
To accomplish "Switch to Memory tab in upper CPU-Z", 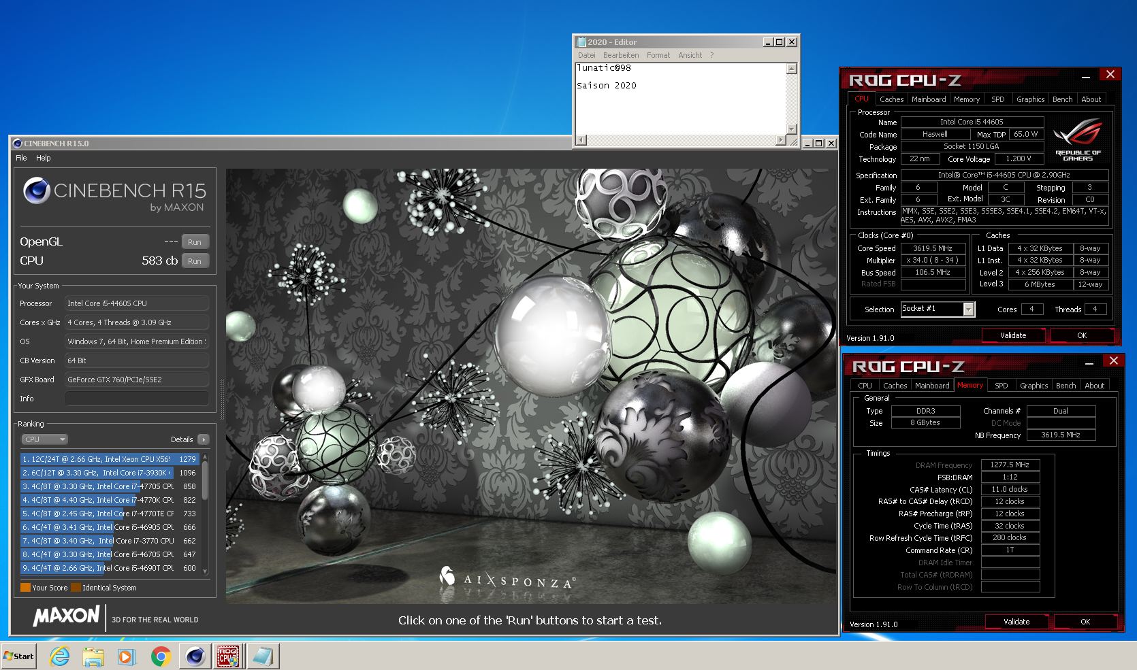I will [x=967, y=99].
